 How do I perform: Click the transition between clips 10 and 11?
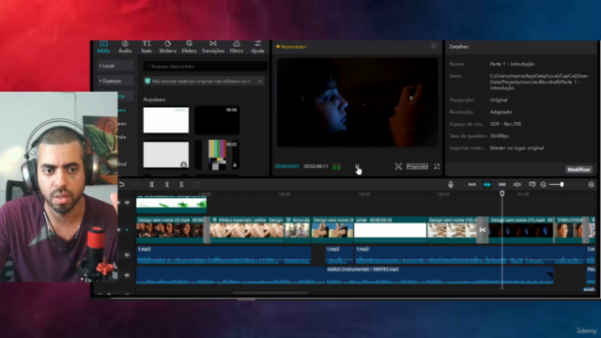(482, 229)
